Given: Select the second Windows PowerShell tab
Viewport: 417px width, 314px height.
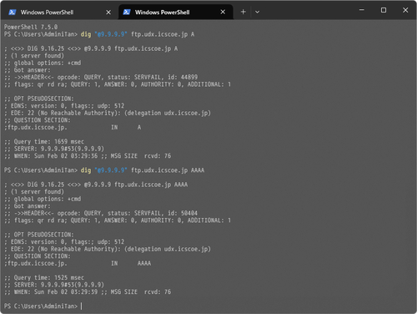Looking at the screenshot, I should 176,13.
